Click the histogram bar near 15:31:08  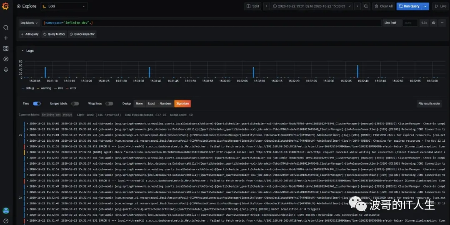45,72
